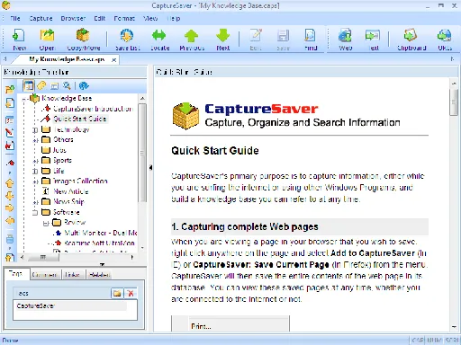Collapse the Software folder
This screenshot has height=345, width=461.
click(x=35, y=213)
